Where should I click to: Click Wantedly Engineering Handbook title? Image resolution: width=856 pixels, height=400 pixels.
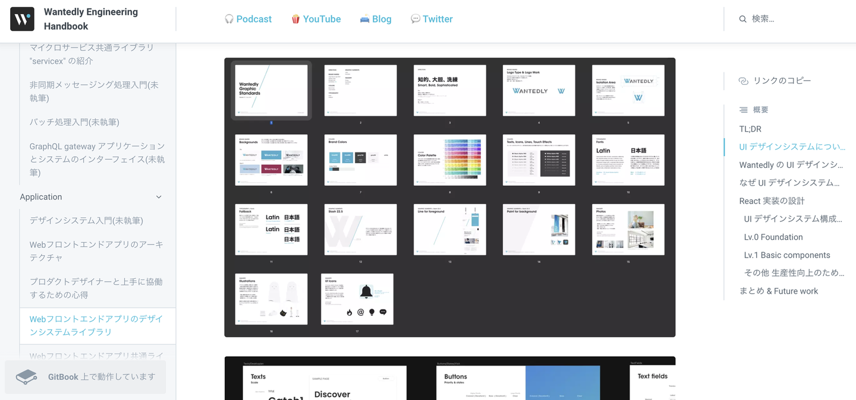click(x=91, y=19)
